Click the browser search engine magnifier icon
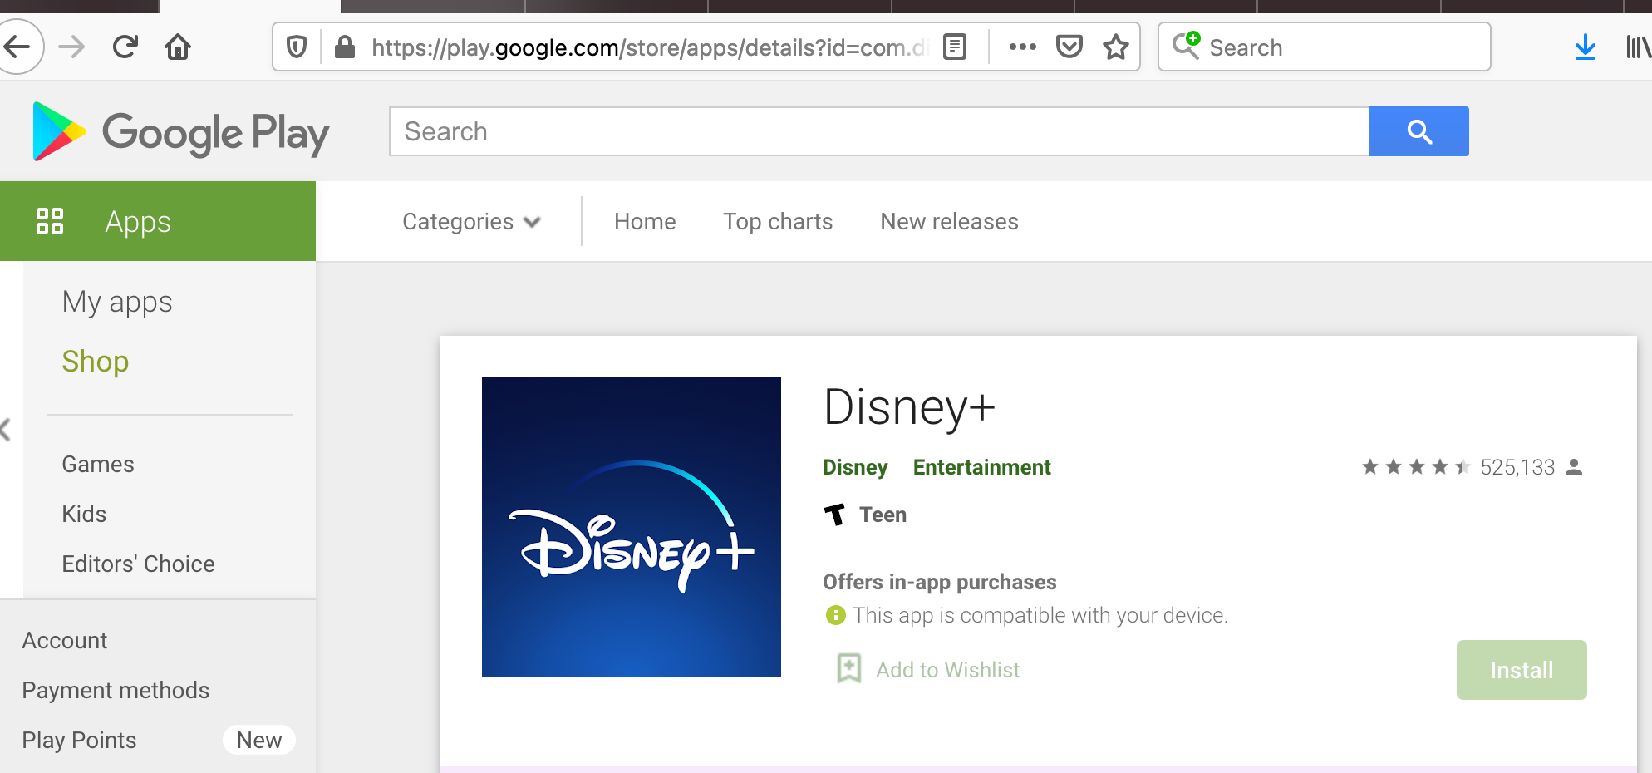 point(1186,46)
